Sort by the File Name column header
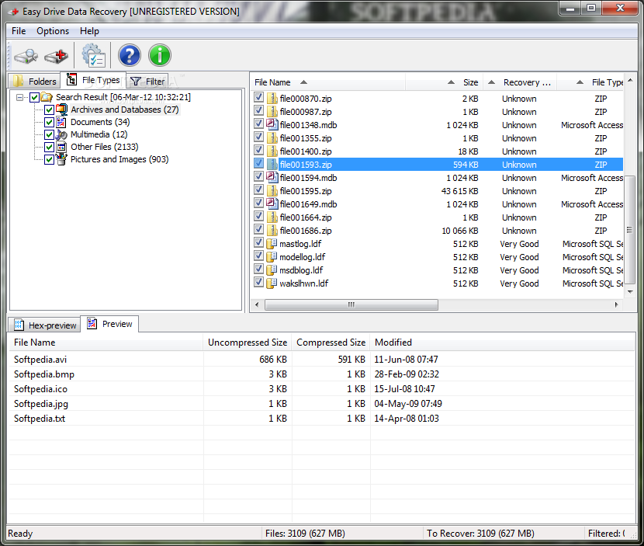644x546 pixels. pyautogui.click(x=327, y=82)
